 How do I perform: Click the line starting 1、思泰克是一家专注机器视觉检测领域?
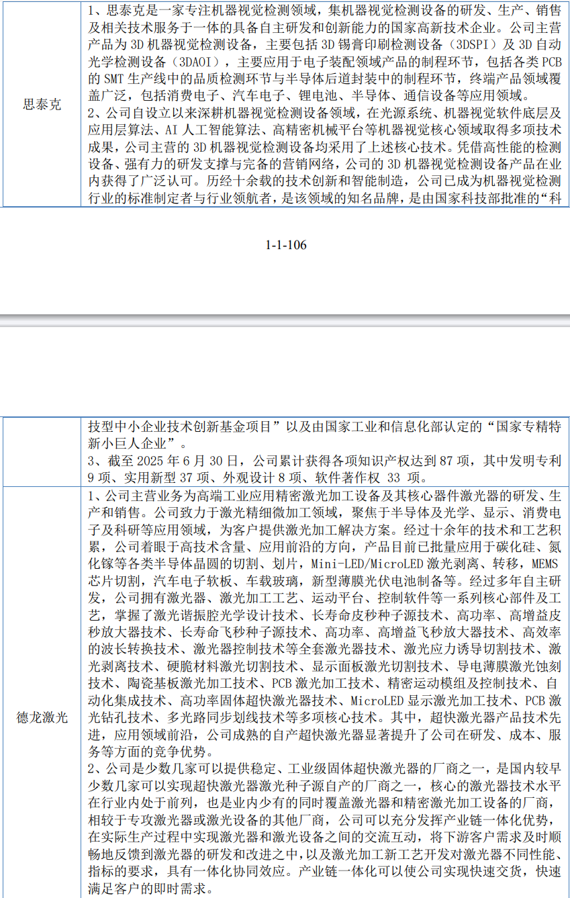pyautogui.click(x=325, y=11)
